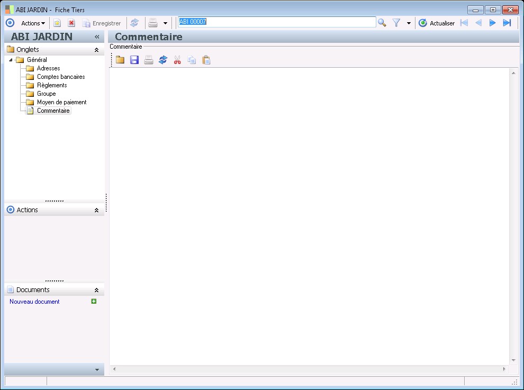Print comment with comment toolbar printer
Screen dimensions: 524x390
(x=149, y=60)
